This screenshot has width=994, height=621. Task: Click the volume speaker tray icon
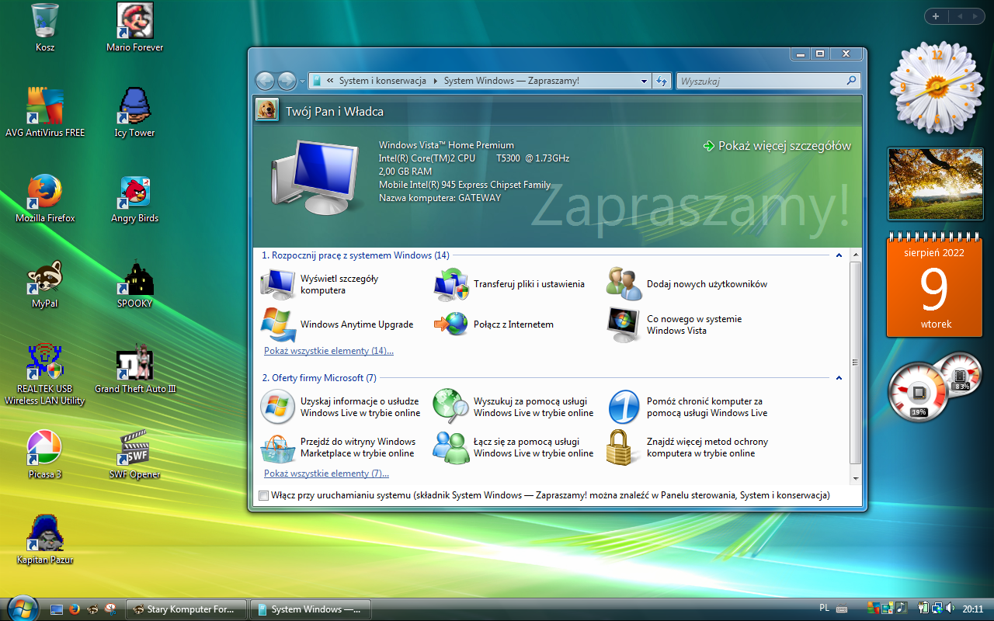(951, 609)
